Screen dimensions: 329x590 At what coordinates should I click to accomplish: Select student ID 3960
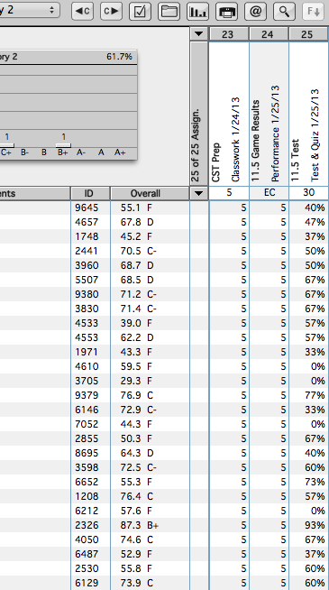click(x=87, y=265)
